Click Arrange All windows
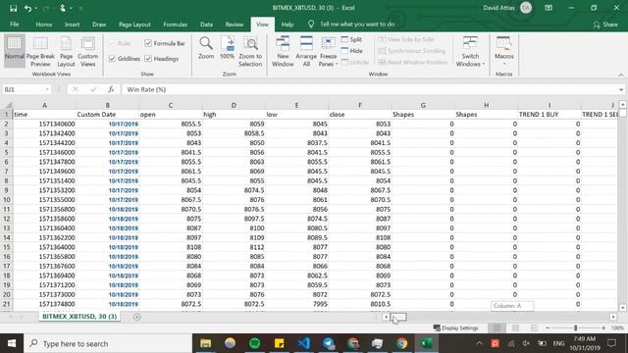 (x=306, y=51)
